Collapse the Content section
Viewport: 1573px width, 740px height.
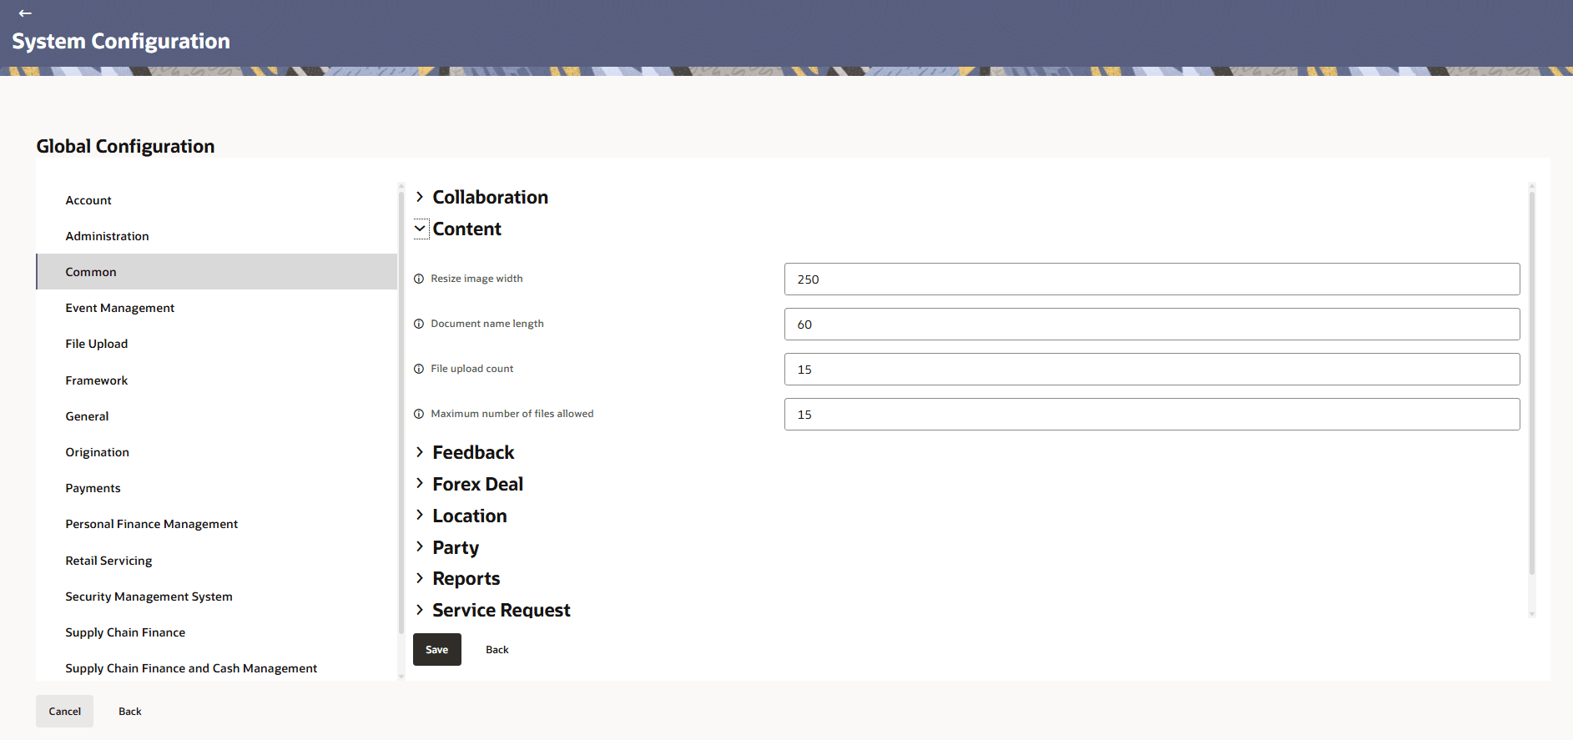420,229
